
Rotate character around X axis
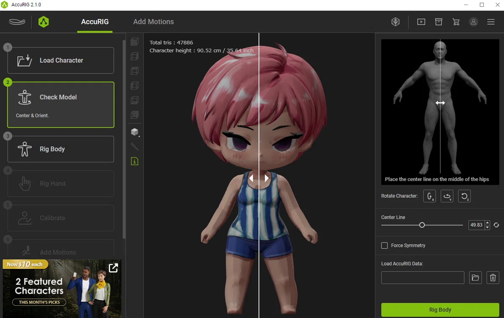(429, 196)
